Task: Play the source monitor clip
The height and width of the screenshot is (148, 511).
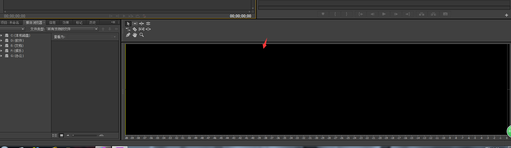Action: [124, 16]
